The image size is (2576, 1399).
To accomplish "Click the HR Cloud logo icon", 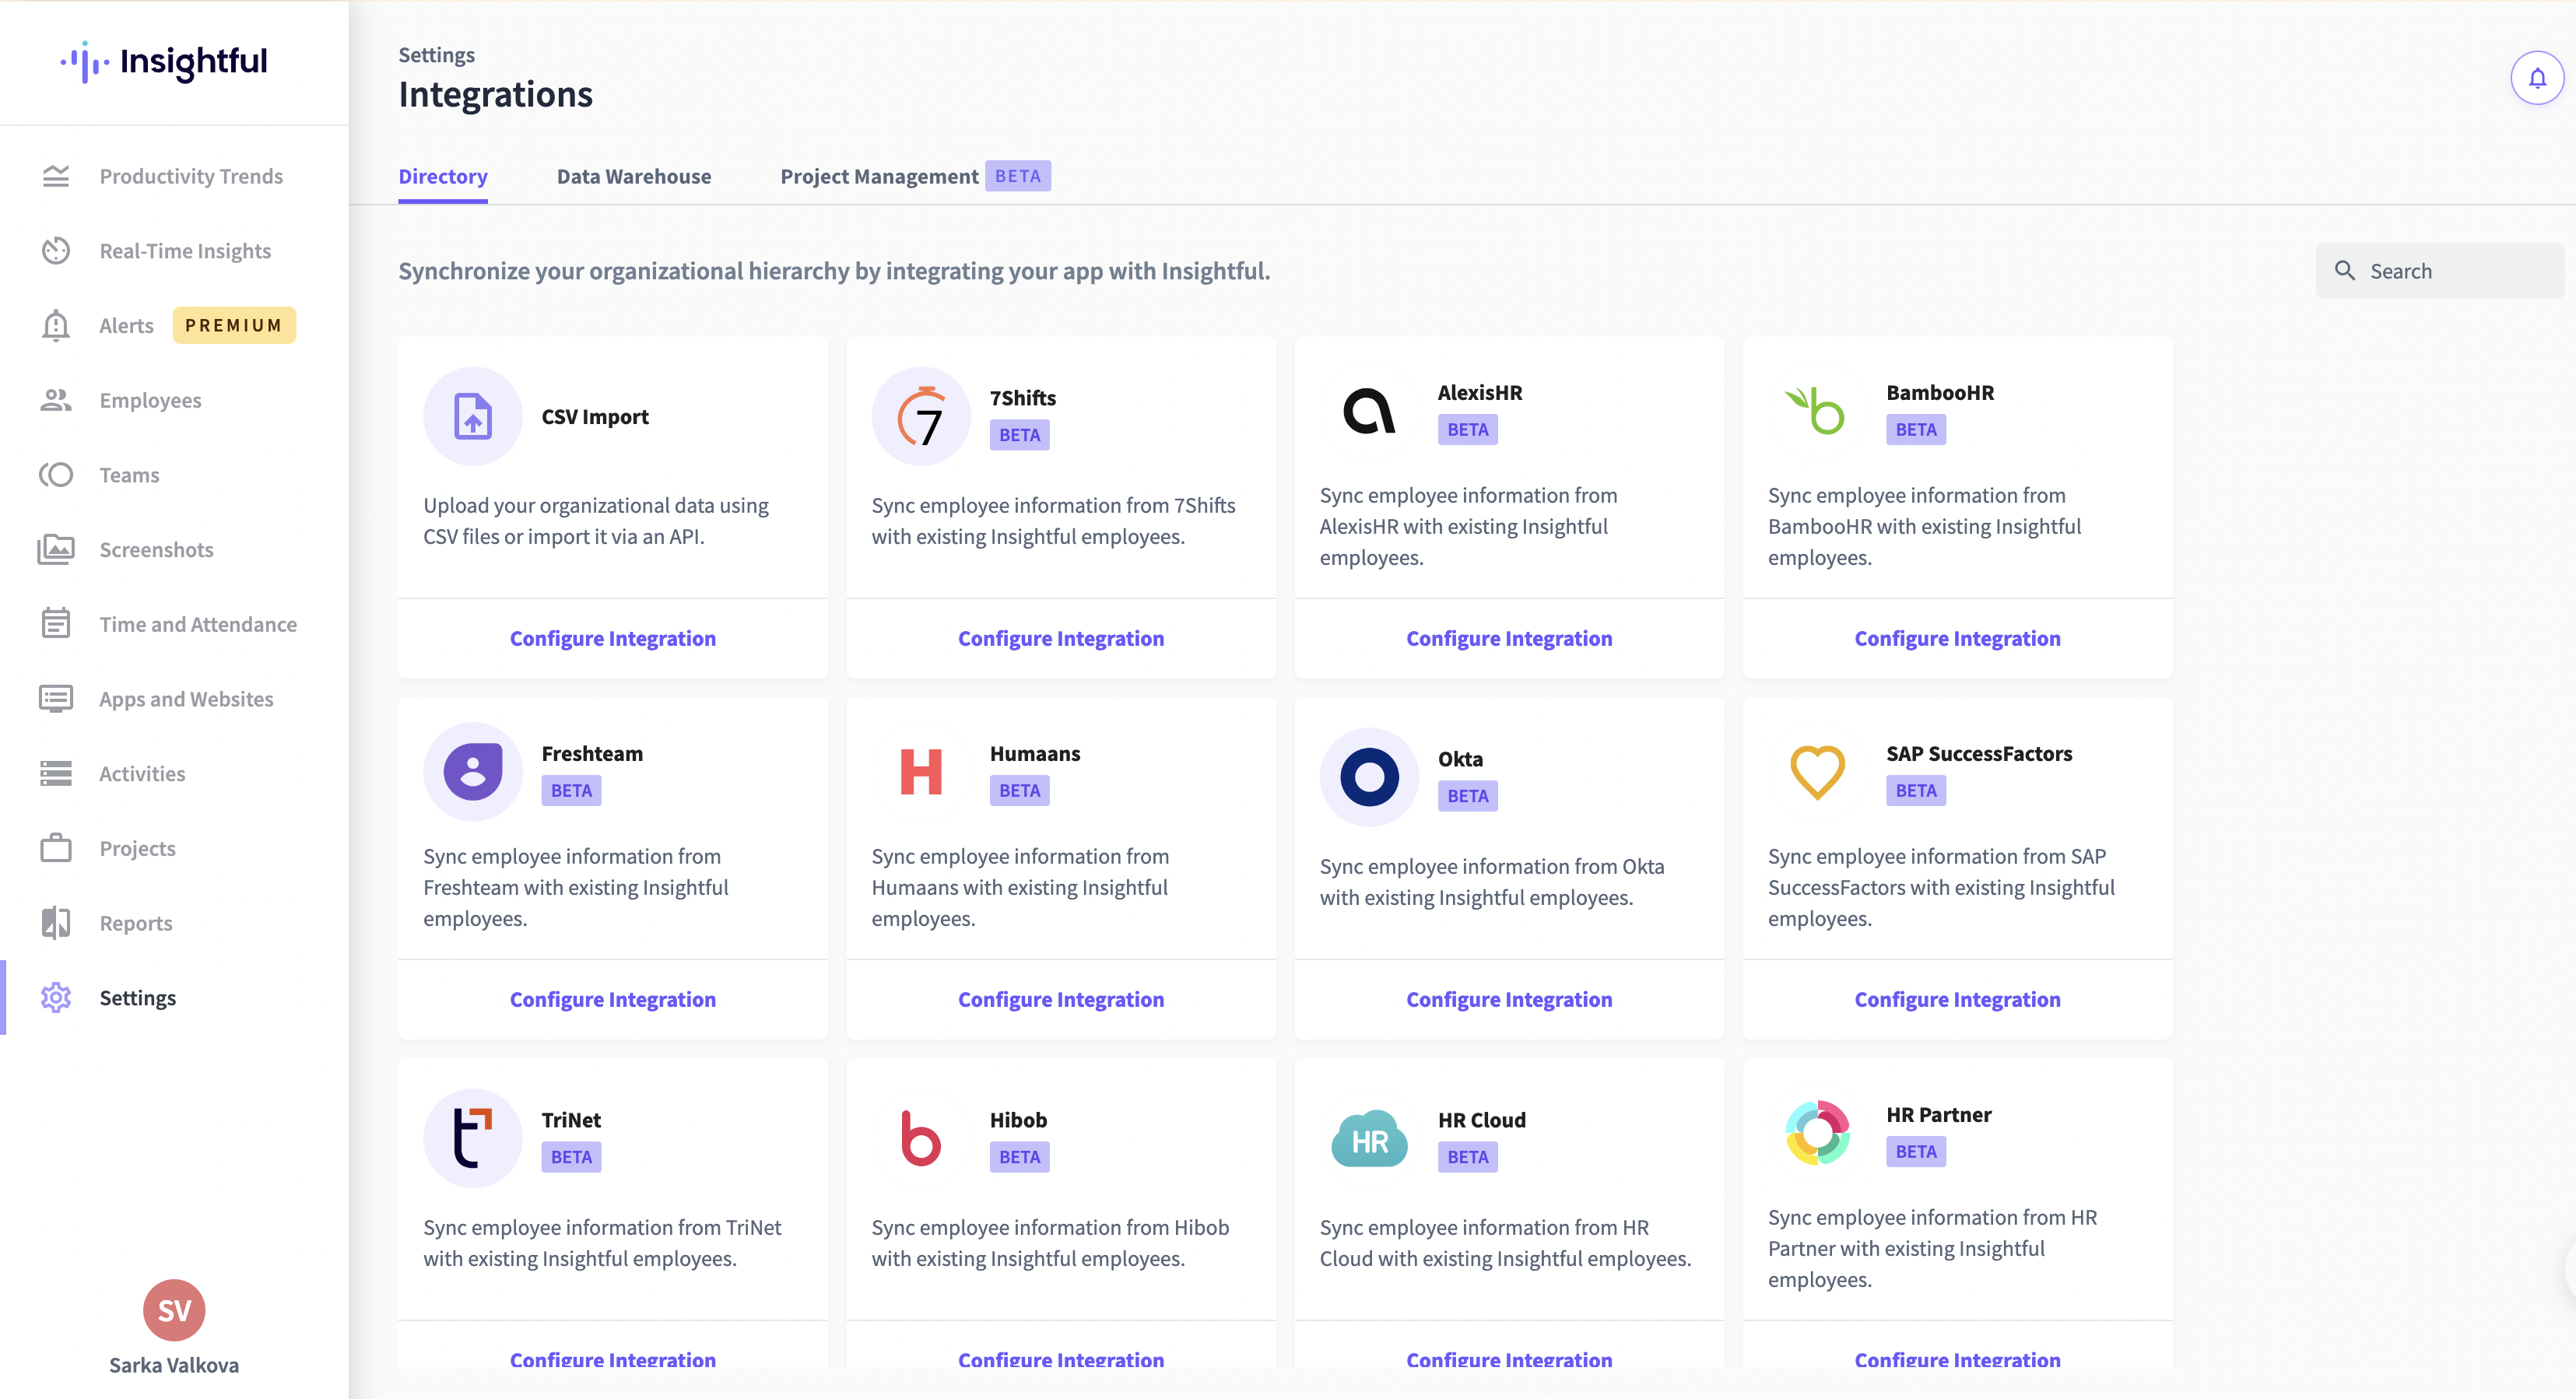I will coord(1369,1138).
